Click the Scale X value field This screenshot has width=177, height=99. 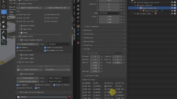coord(109,16)
